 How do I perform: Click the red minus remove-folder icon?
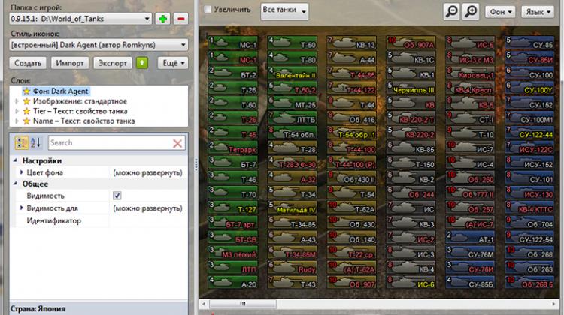click(x=181, y=17)
